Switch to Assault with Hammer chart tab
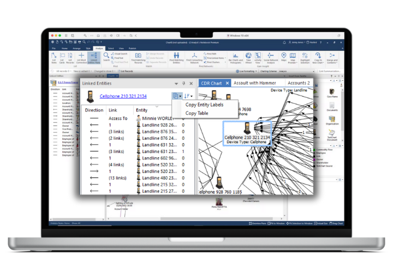Image resolution: width=393 pixels, height=273 pixels. (x=255, y=83)
